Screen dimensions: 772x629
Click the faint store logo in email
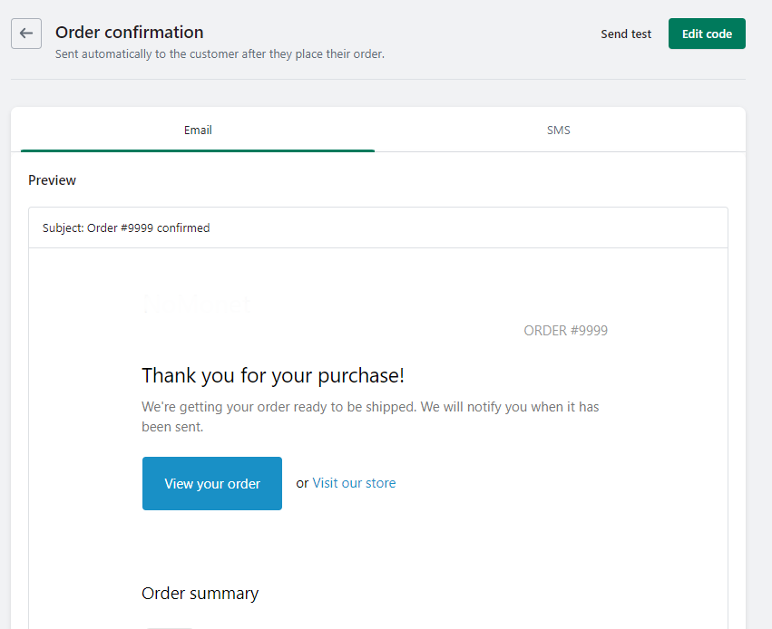pos(197,305)
